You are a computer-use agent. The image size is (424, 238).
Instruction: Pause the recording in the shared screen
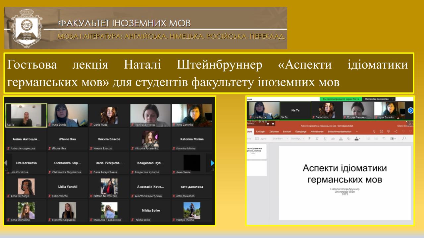tap(268, 124)
